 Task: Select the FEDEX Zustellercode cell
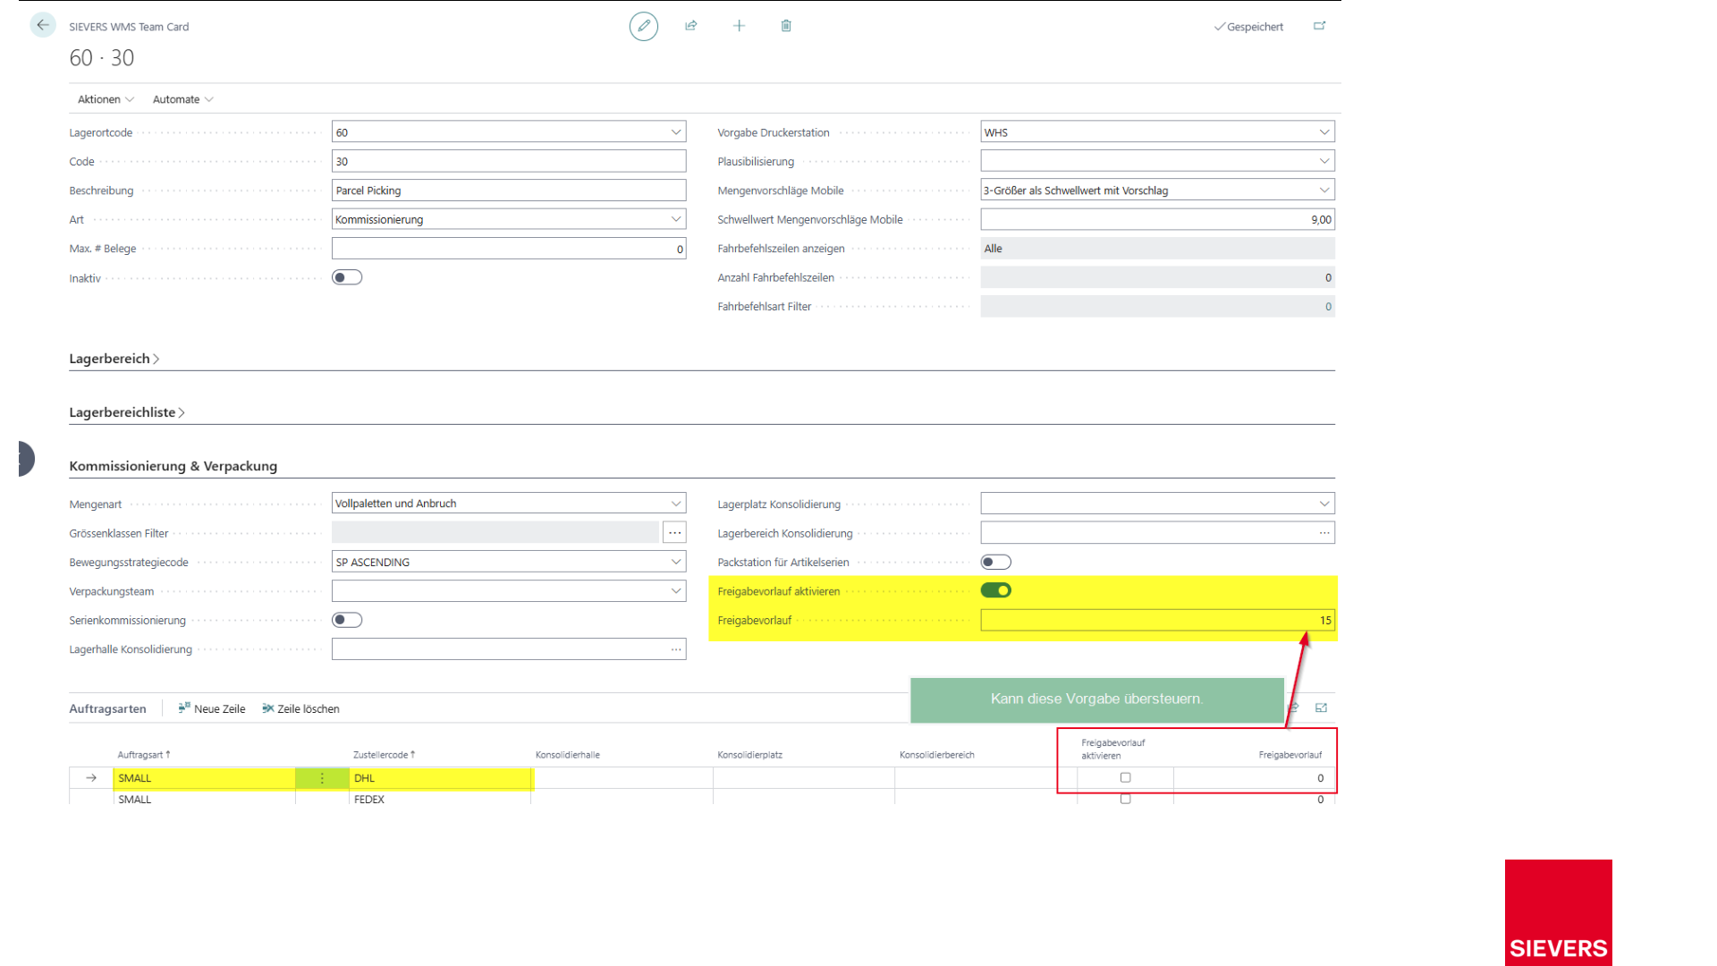(x=441, y=799)
